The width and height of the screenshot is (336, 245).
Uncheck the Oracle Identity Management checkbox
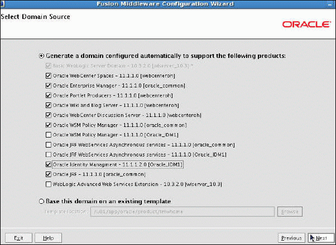point(49,165)
